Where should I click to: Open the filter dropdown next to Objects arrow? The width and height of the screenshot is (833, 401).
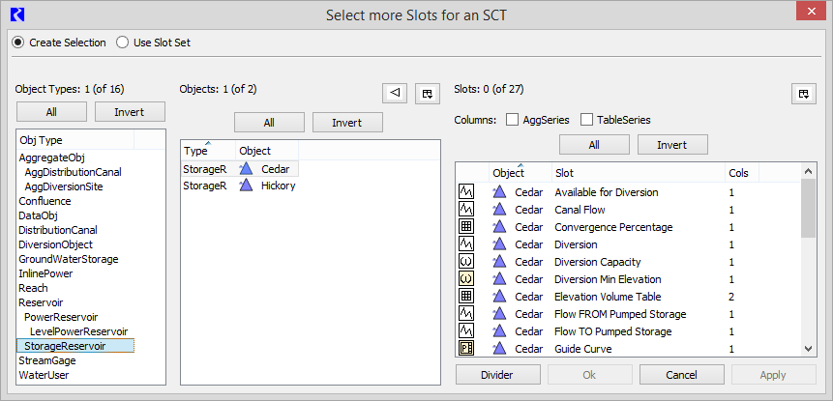pos(427,93)
